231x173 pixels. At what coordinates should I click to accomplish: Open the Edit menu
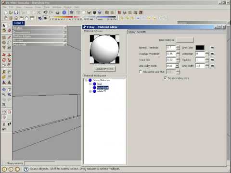coord(11,7)
